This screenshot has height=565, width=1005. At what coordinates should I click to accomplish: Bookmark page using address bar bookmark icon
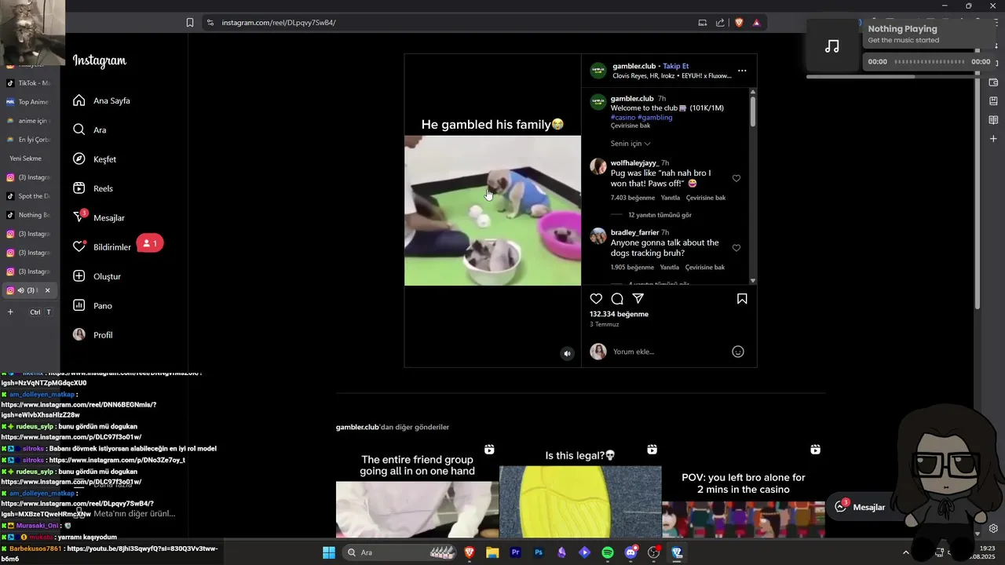click(x=190, y=23)
